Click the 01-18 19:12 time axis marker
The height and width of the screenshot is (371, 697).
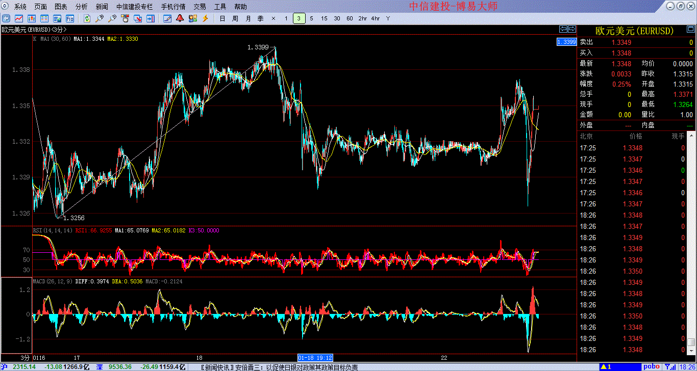[315, 358]
